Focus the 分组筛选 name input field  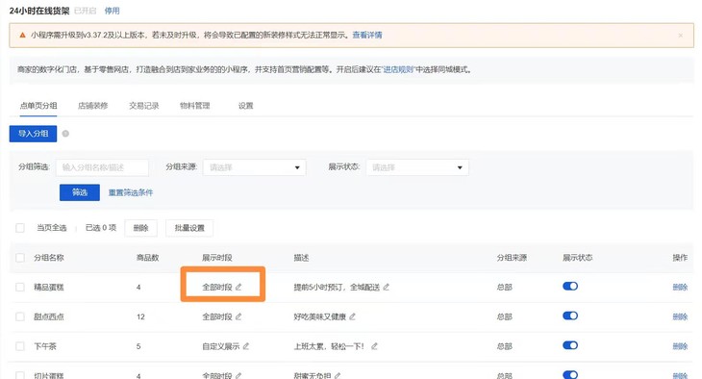(x=102, y=167)
